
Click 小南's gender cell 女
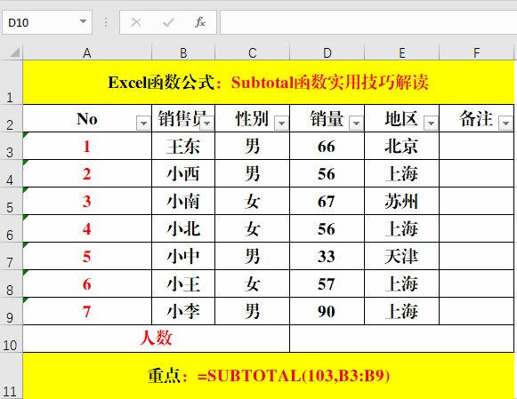[x=252, y=201]
